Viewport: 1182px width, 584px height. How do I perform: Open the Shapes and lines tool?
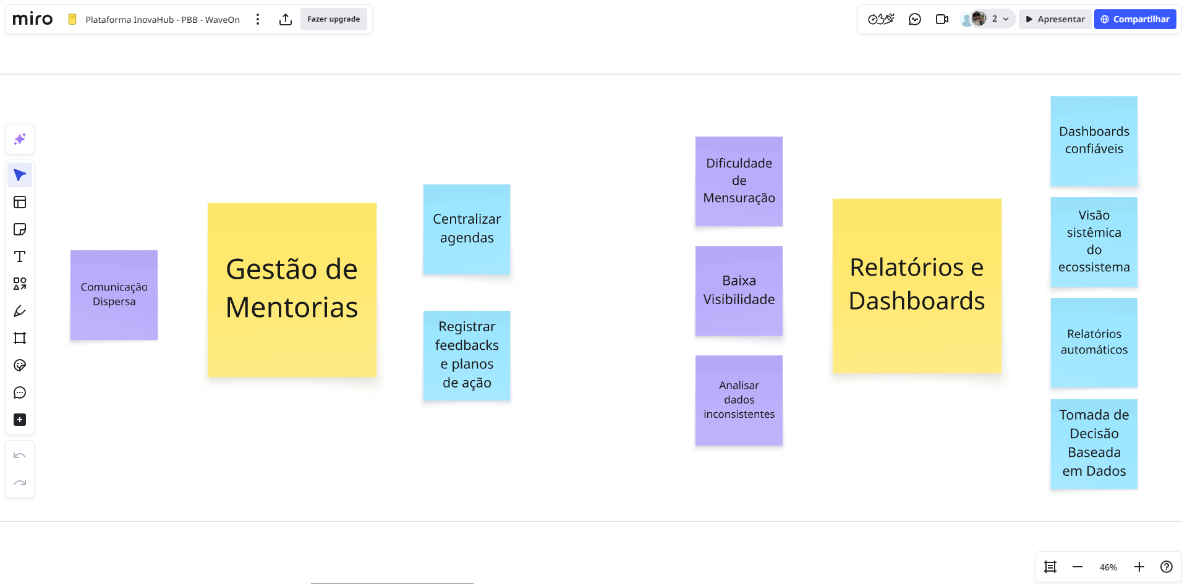(20, 284)
